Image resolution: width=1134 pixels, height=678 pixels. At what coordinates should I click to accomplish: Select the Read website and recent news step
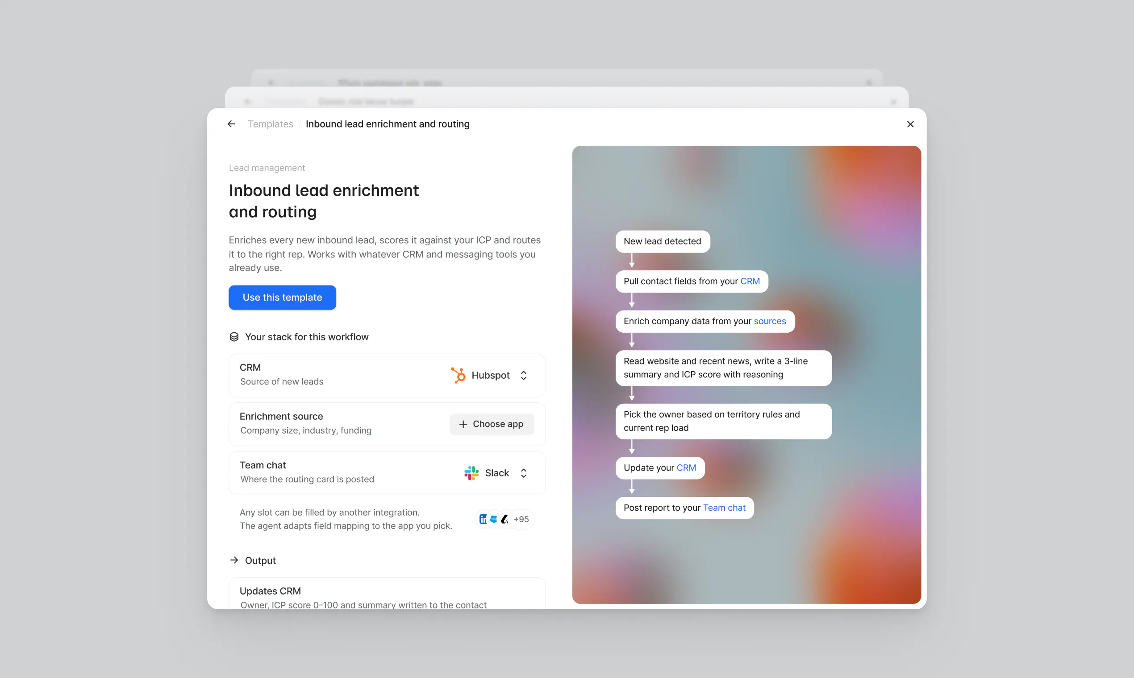point(723,368)
